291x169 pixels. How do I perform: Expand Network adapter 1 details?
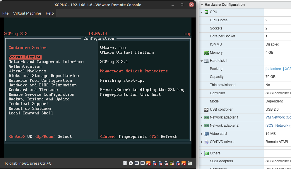pyautogui.click(x=202, y=118)
